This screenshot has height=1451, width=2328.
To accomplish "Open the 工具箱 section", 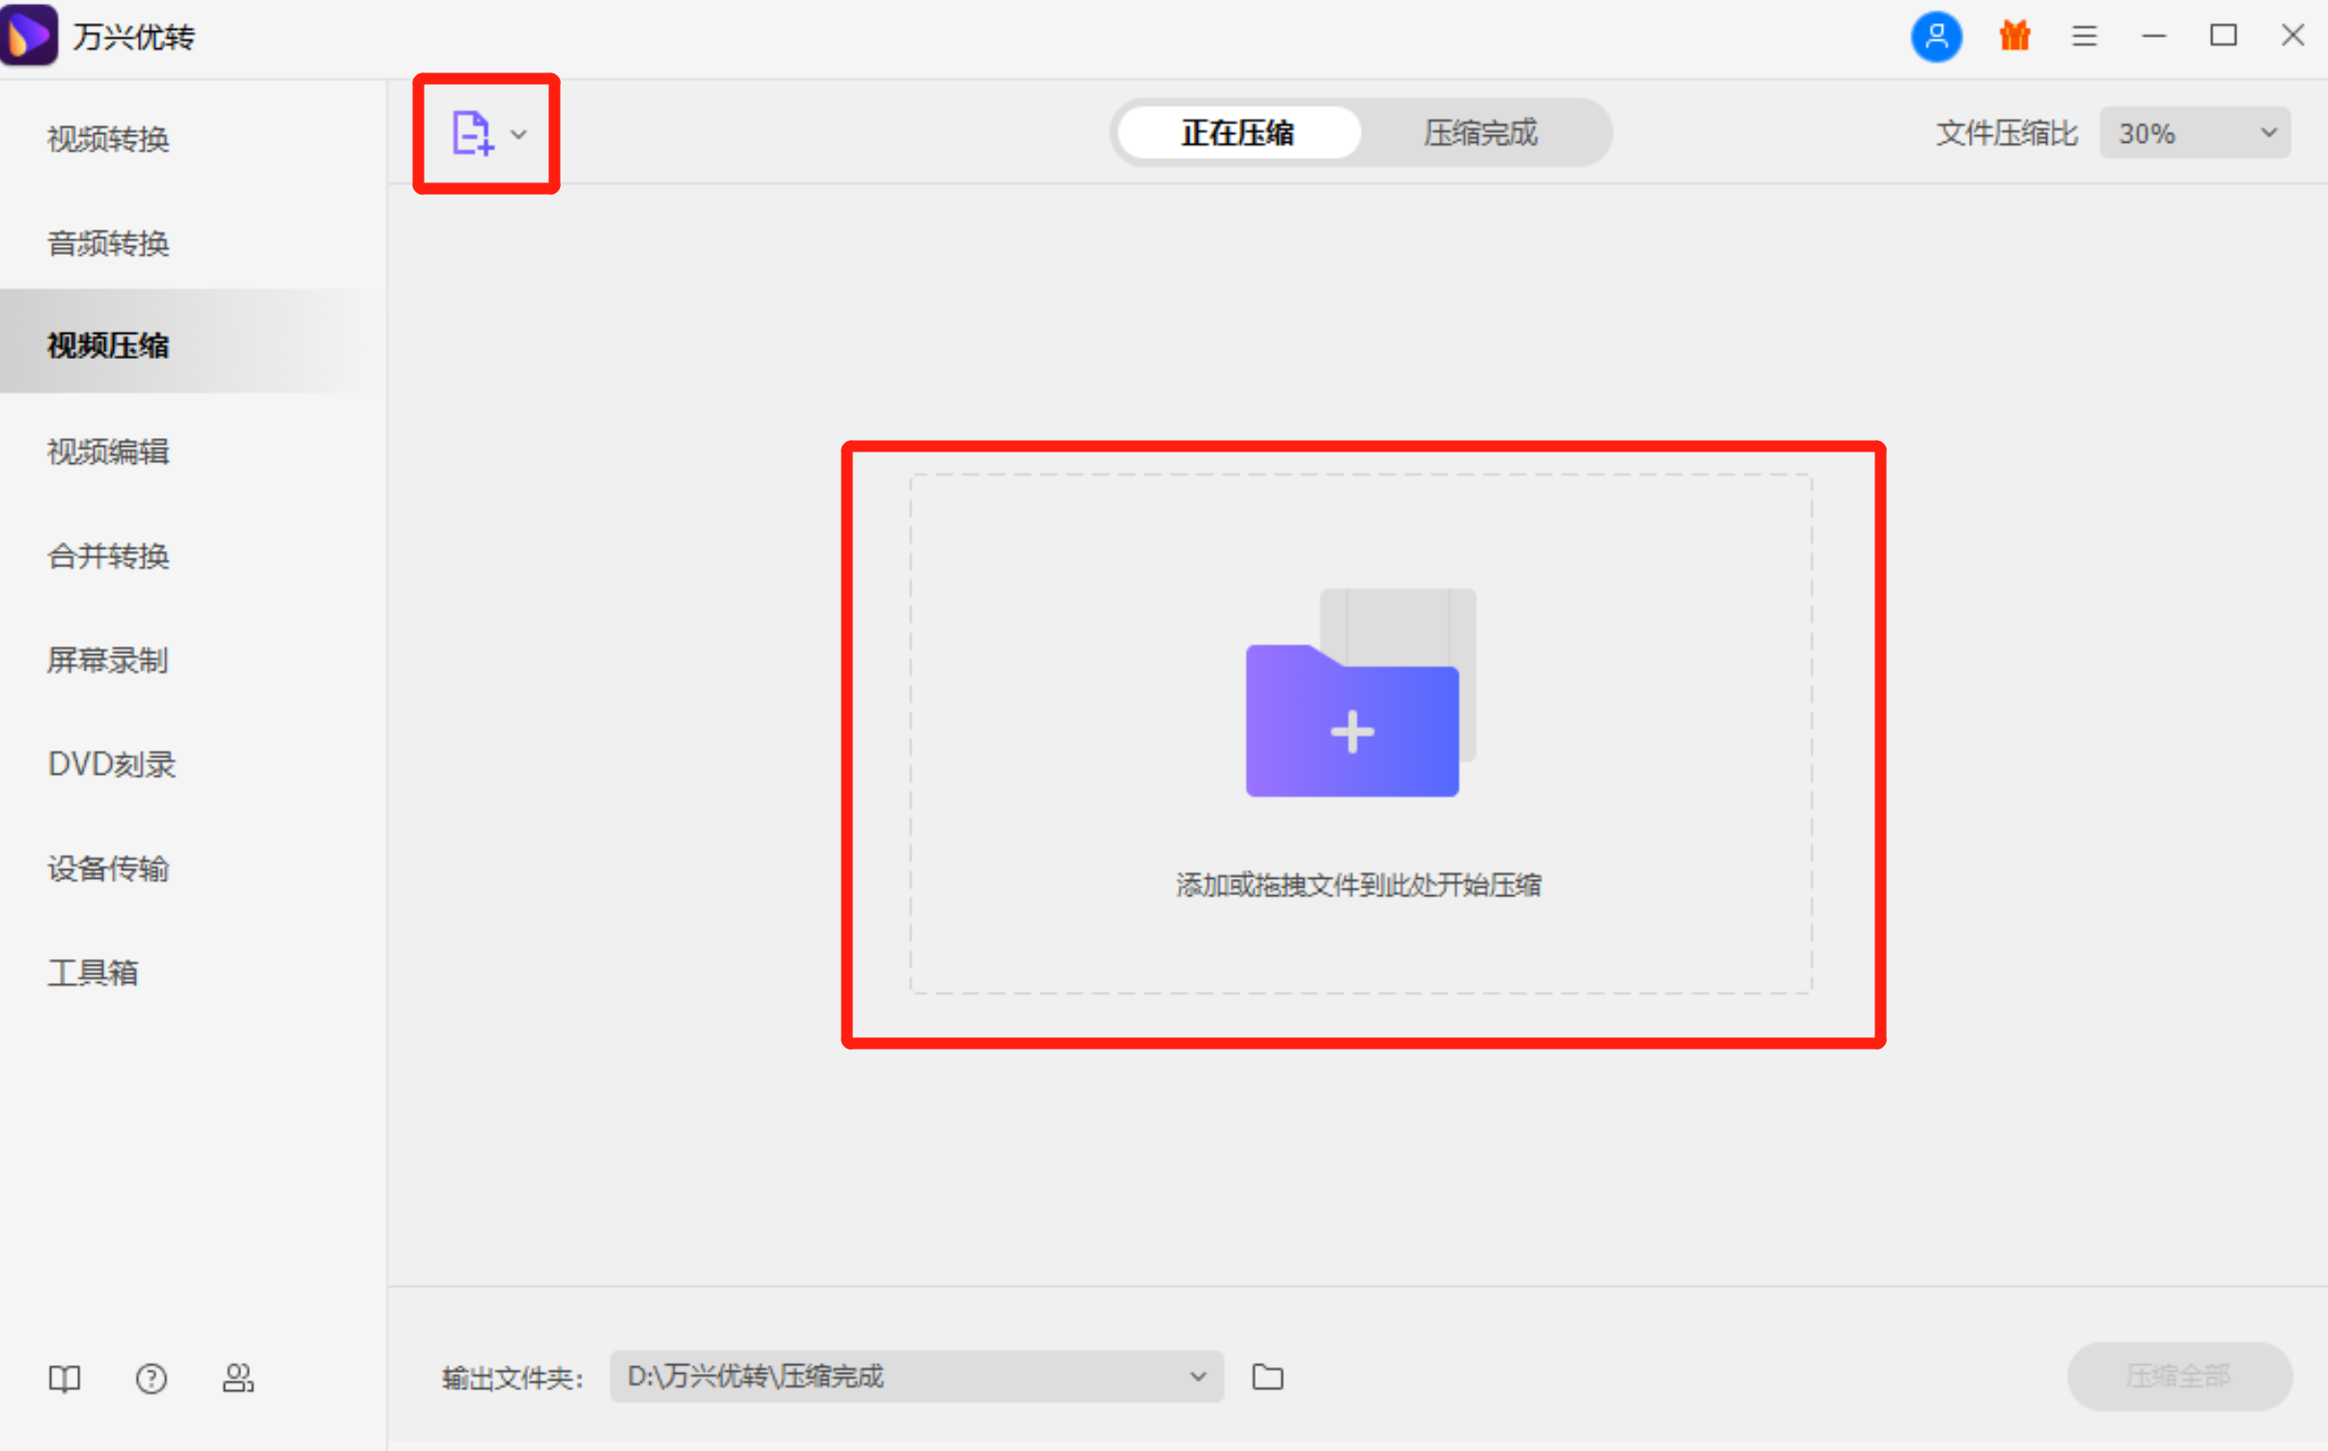I will pos(93,972).
